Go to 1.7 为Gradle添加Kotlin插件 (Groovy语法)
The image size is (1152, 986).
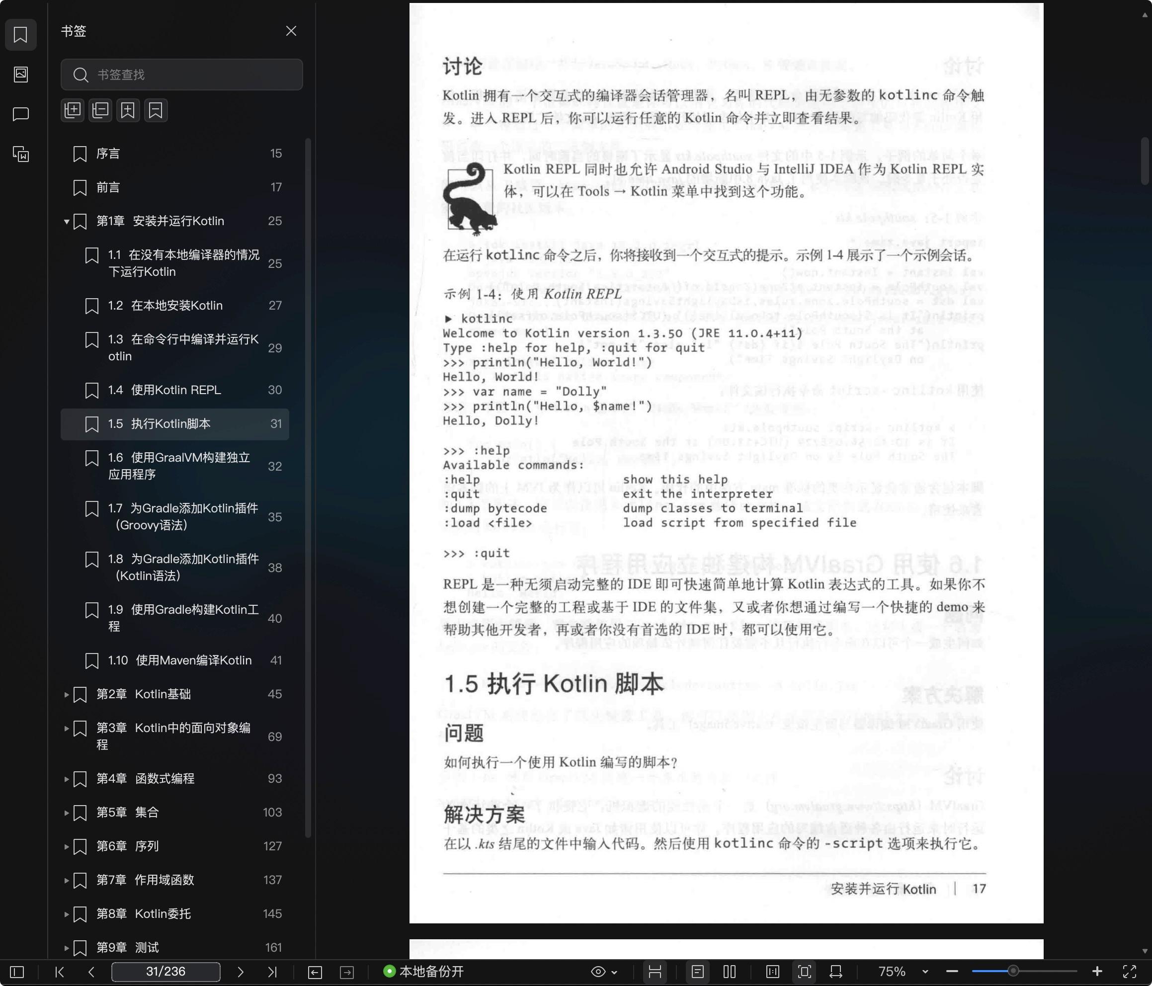[x=174, y=517]
